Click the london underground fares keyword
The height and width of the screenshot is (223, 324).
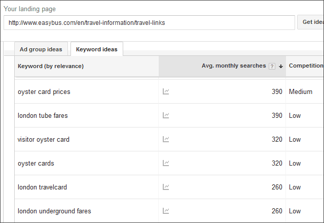click(54, 211)
